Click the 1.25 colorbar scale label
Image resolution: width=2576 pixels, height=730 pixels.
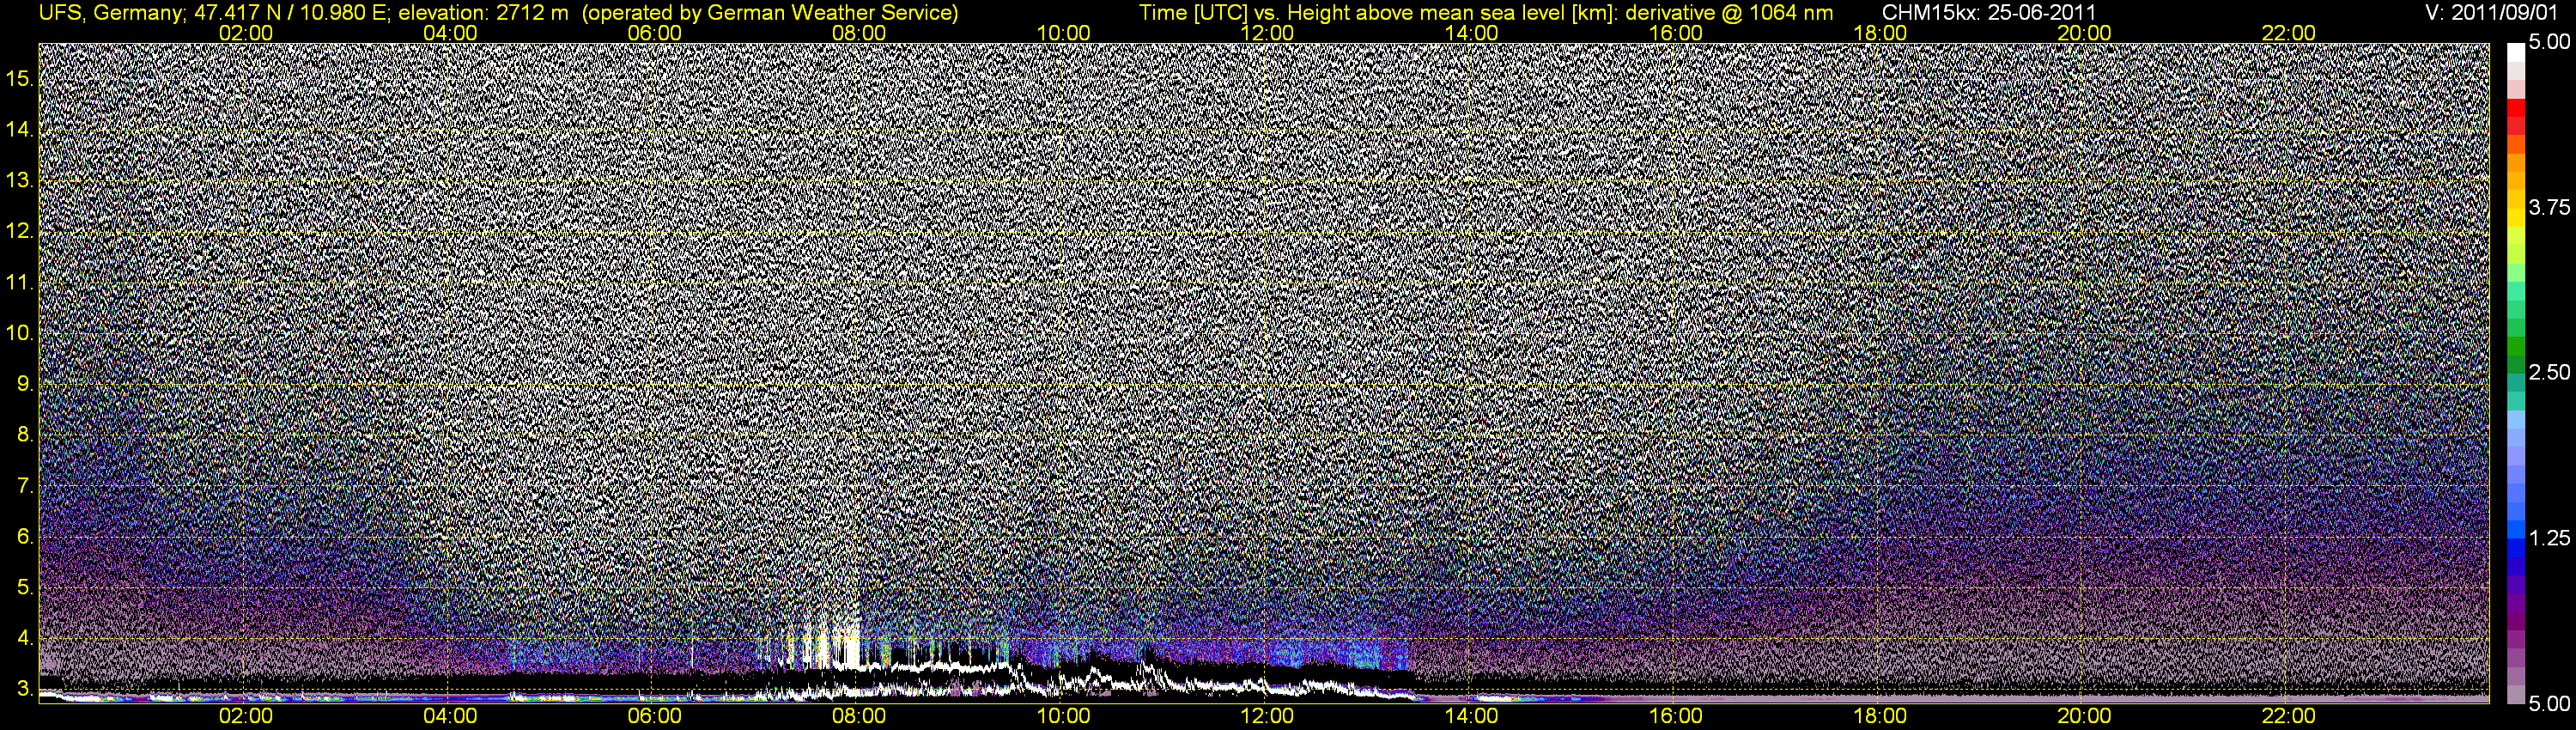(2549, 538)
